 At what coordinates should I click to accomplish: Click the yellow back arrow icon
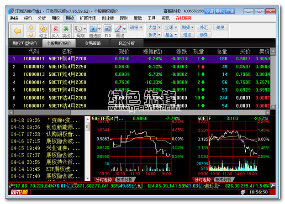click(17, 31)
